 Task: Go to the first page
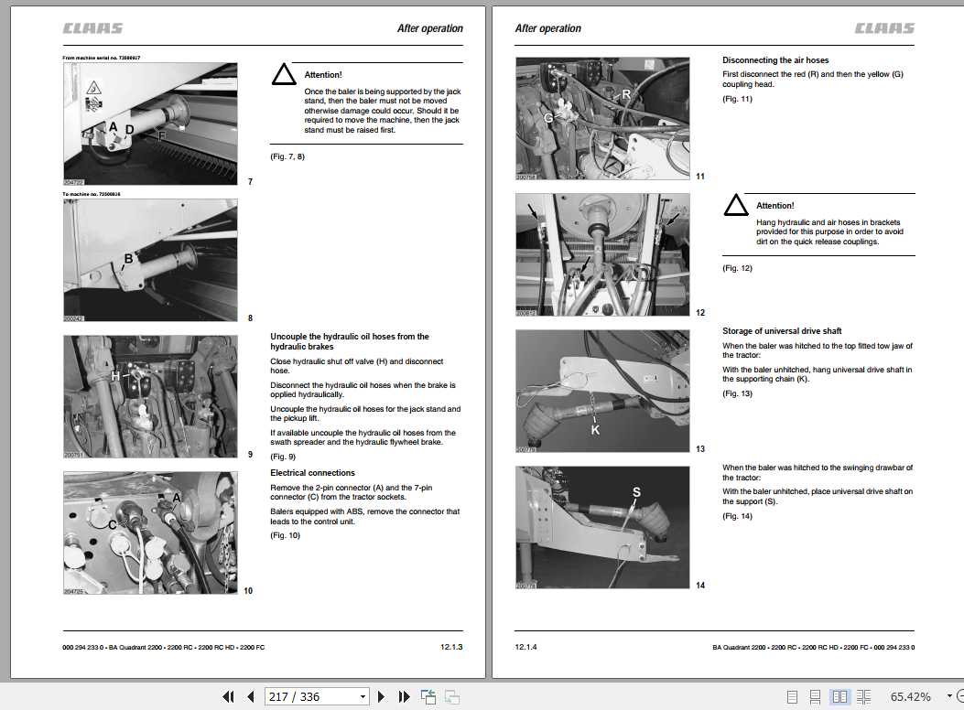click(x=228, y=696)
